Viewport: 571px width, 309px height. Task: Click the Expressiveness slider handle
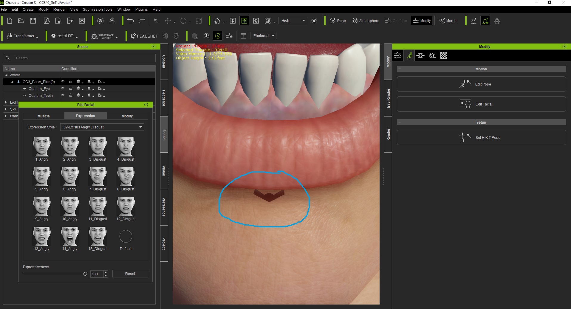coord(85,274)
